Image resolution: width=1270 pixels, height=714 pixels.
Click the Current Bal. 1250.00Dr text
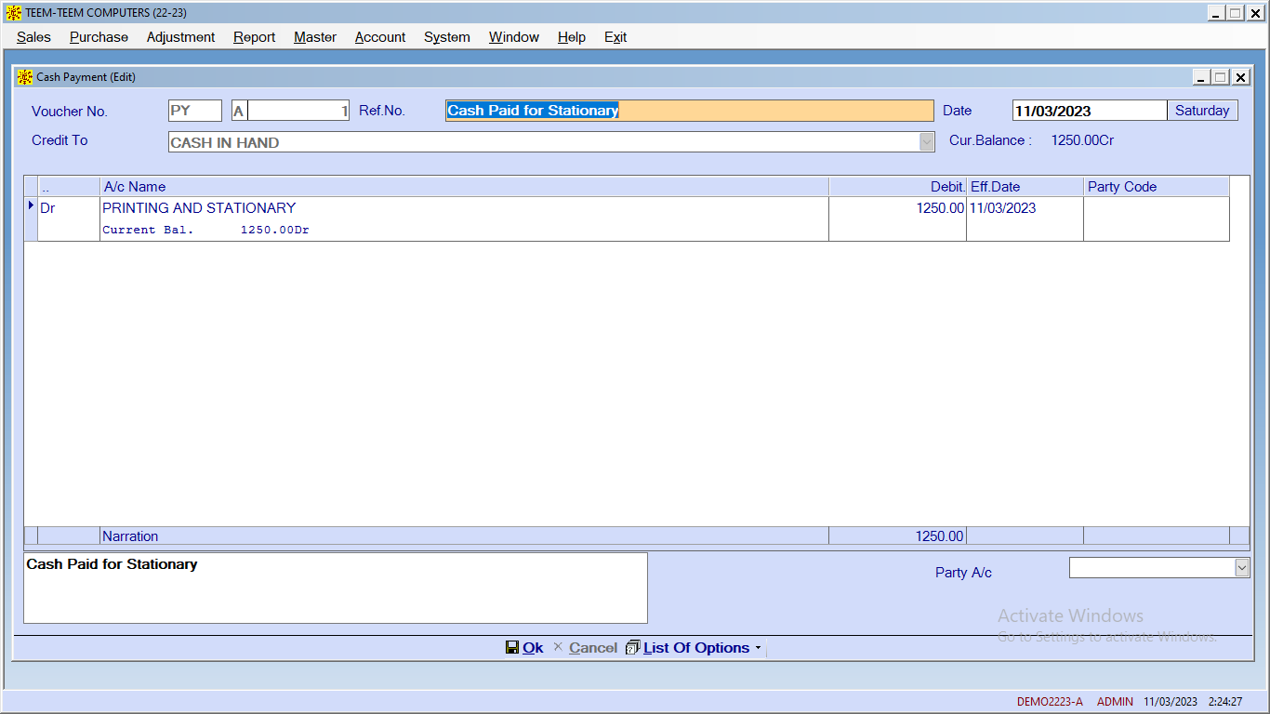pos(205,230)
